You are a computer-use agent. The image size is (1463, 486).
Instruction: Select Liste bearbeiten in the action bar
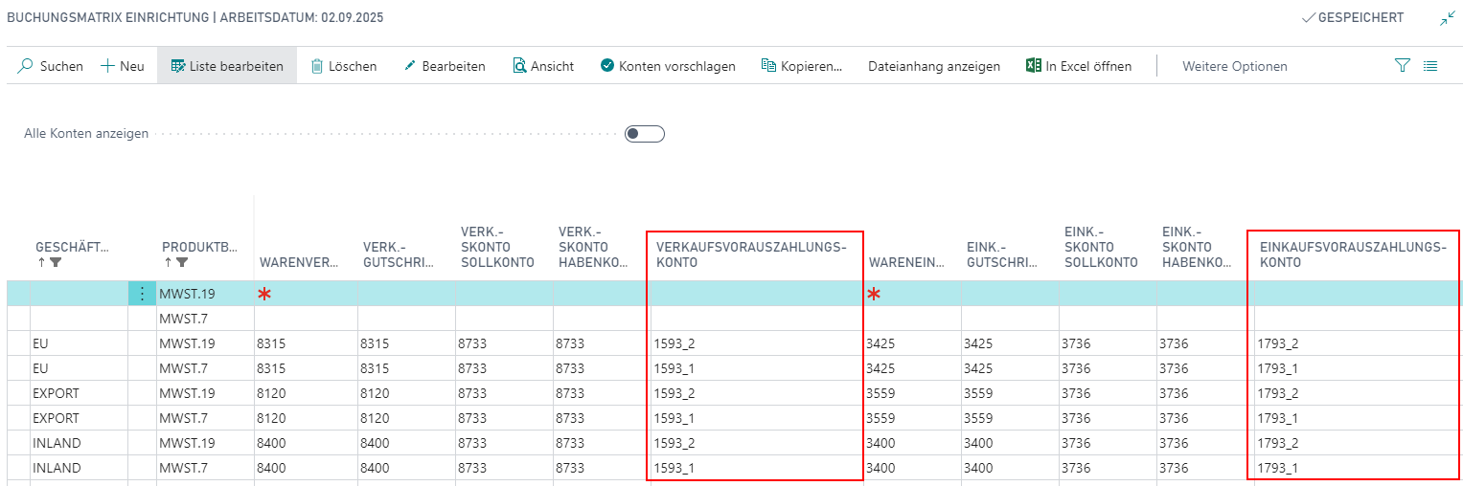[227, 66]
